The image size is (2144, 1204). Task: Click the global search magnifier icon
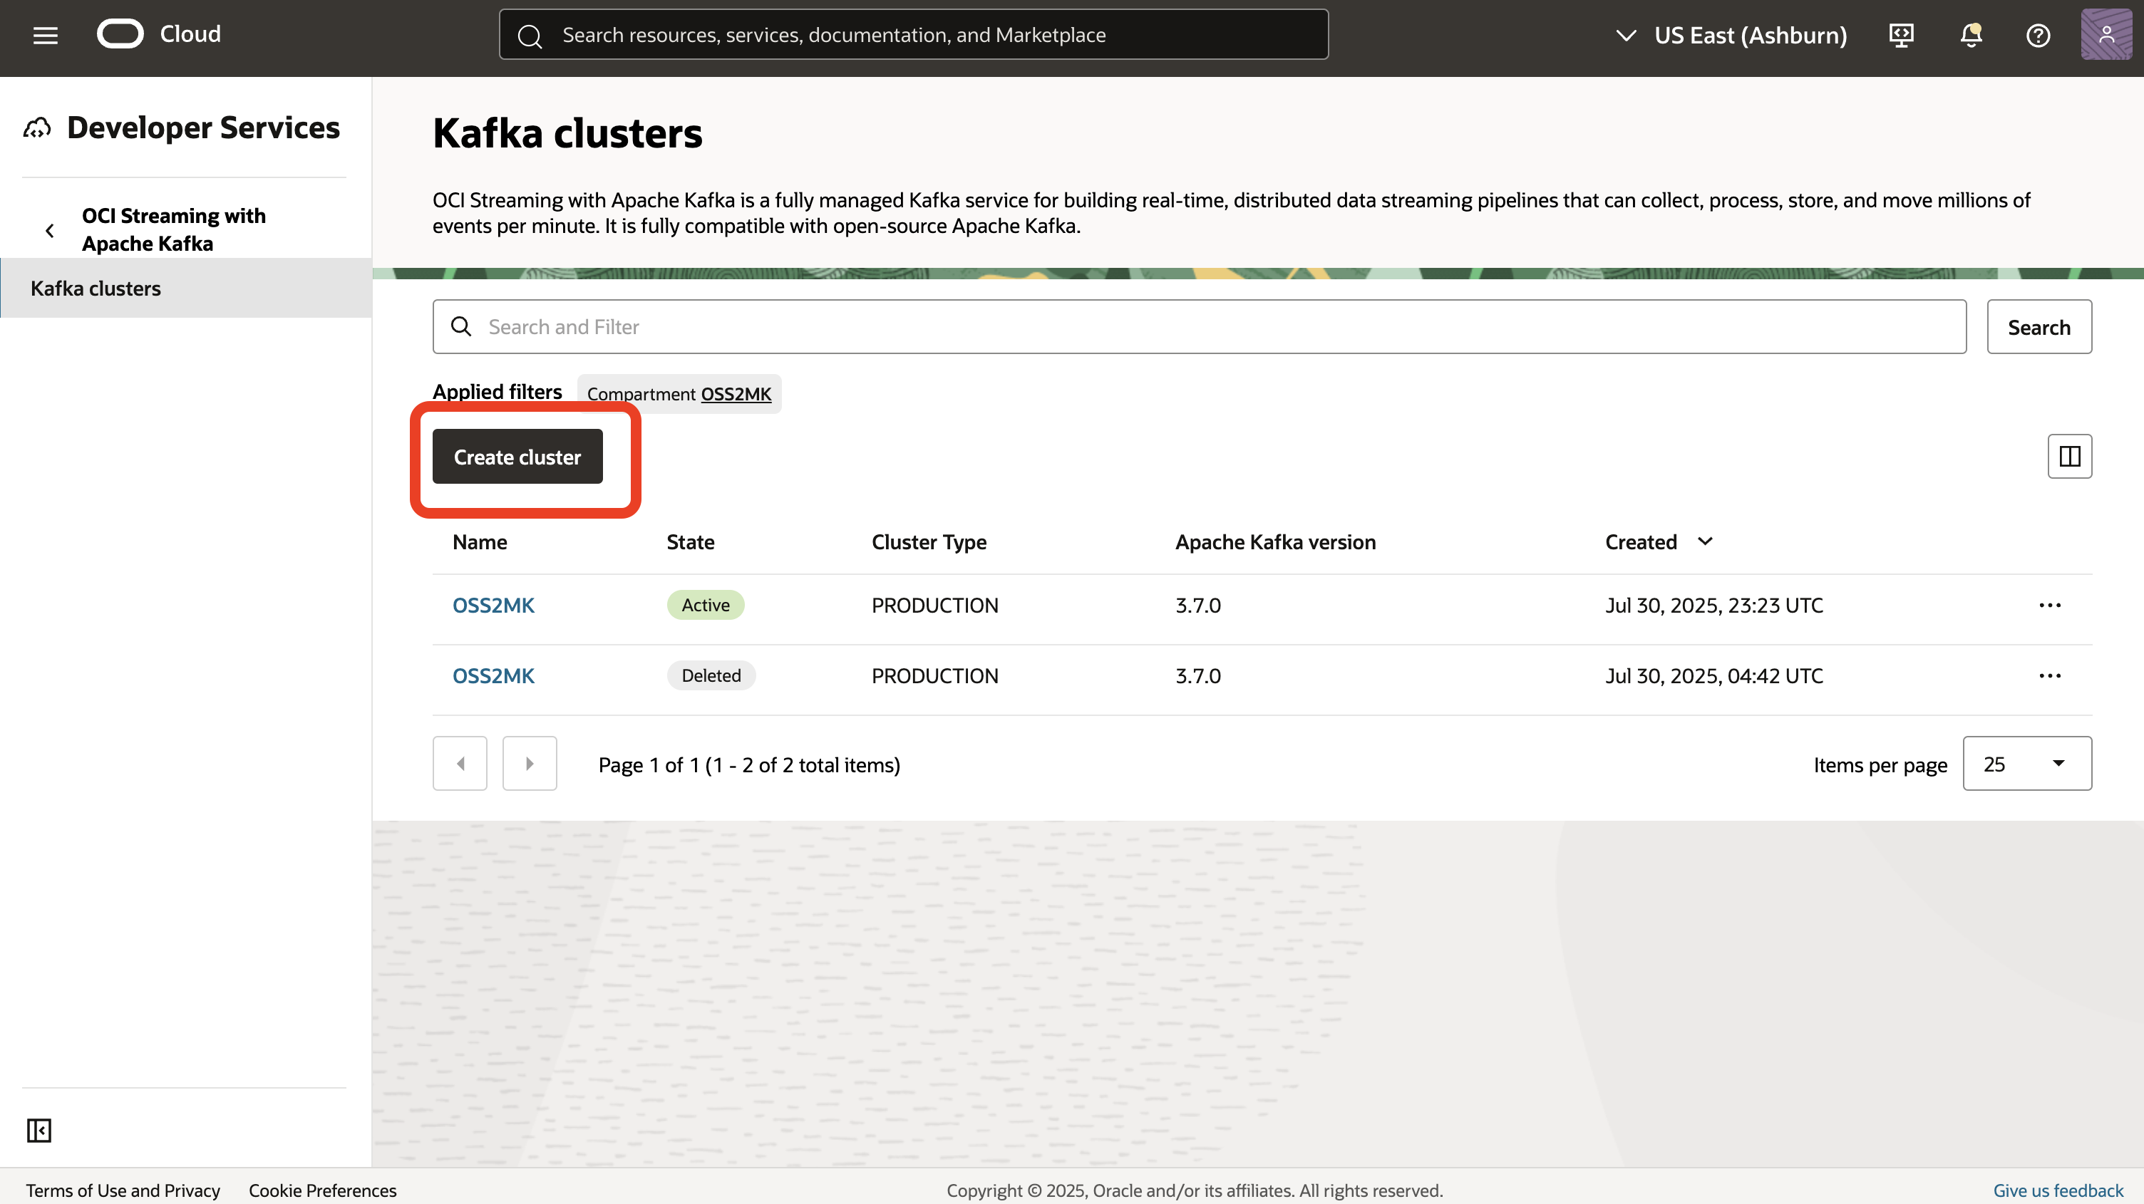click(530, 35)
